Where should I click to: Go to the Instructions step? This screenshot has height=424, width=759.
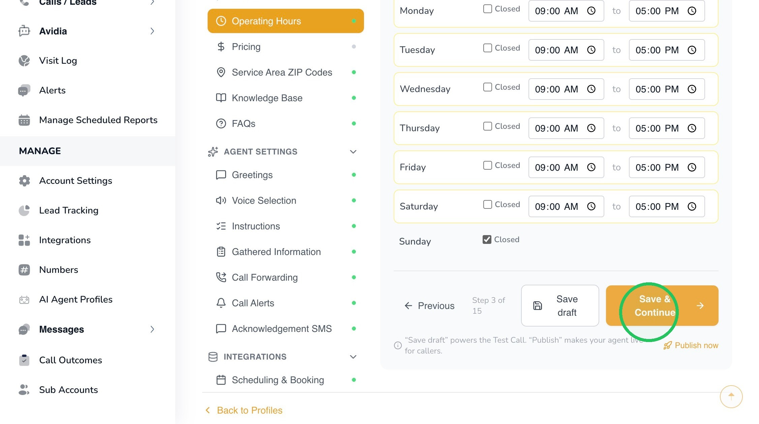[x=285, y=226]
